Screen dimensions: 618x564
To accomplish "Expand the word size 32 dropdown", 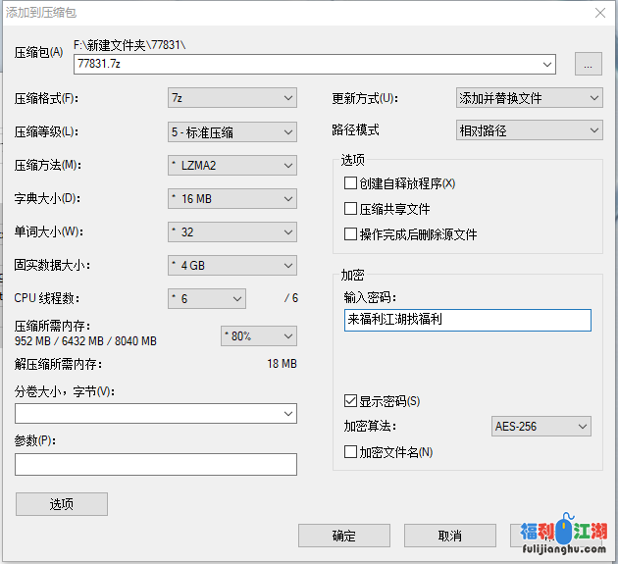I will [x=232, y=231].
